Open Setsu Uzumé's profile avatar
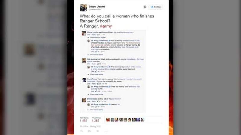 coord(83,8)
